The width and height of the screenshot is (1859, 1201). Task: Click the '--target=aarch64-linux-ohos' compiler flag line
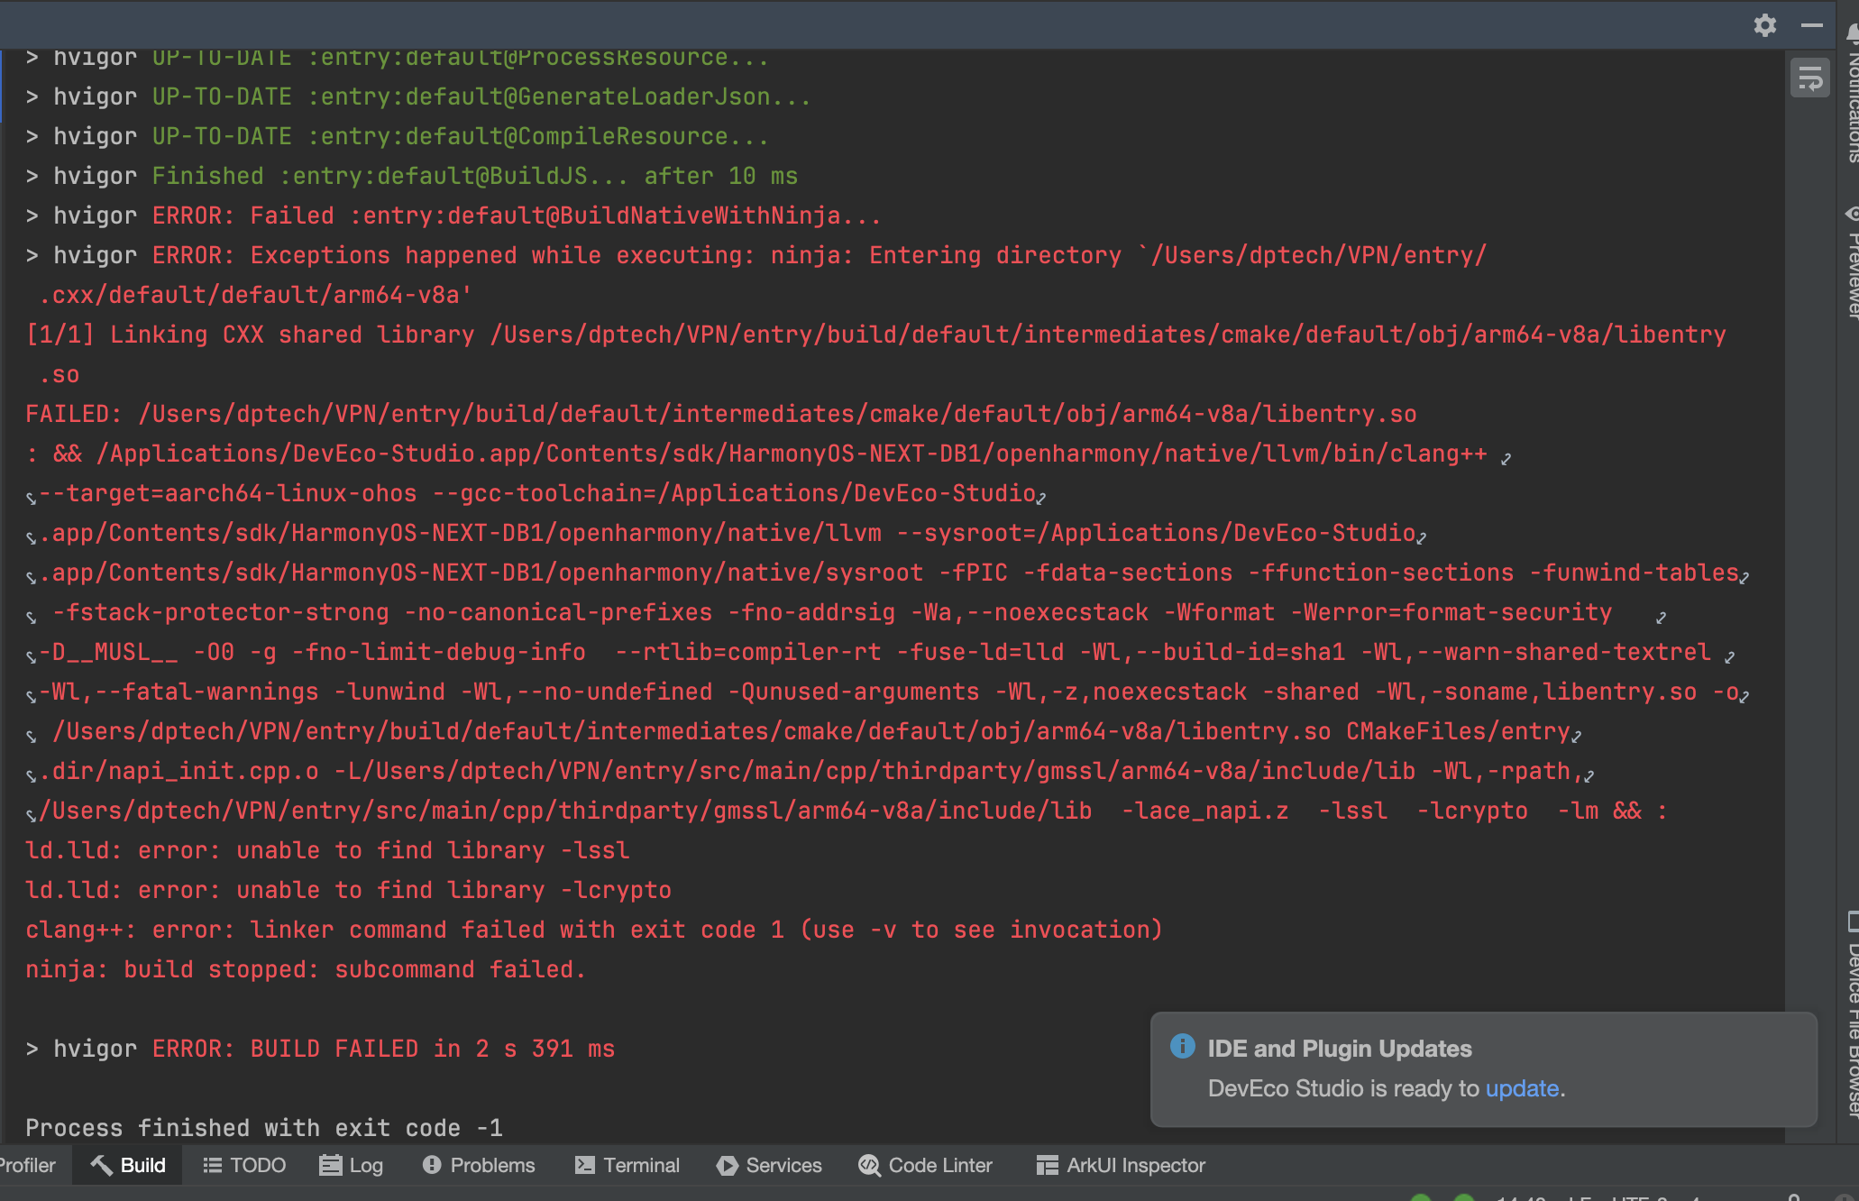536,493
